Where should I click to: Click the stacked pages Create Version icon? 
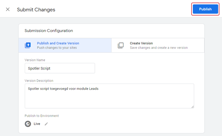pos(121,45)
